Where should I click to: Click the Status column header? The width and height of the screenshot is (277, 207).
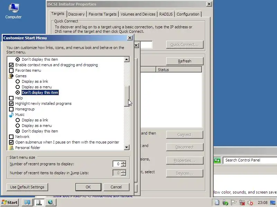[179, 70]
